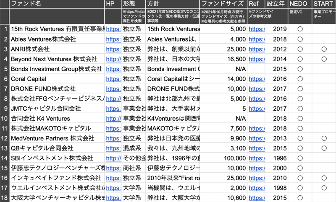Image resolution: width=336 pixels, height=202 pixels.
Task: Click START circle for Beyond Next Ventures
Action: [x=324, y=59]
